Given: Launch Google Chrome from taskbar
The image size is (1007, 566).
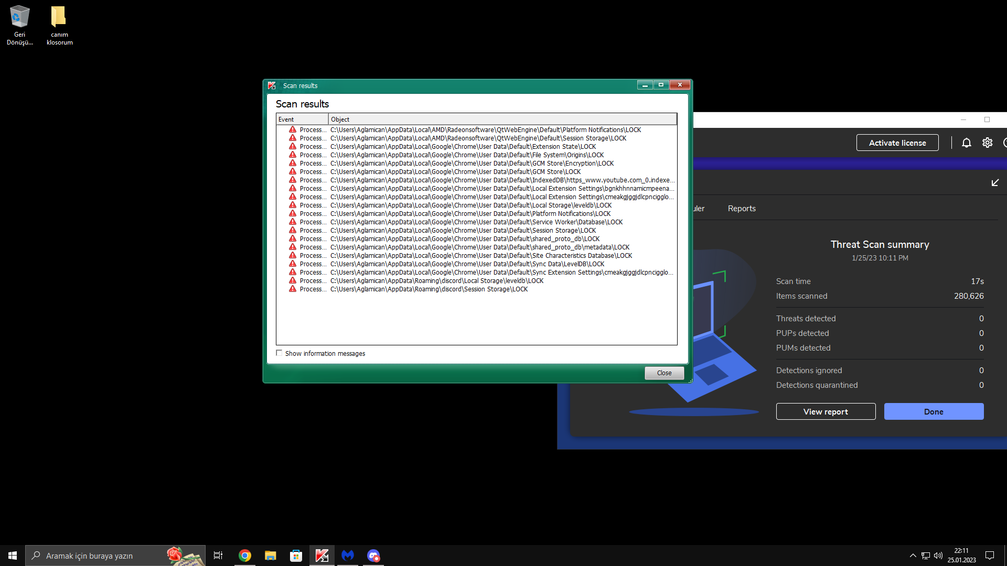Looking at the screenshot, I should click(x=244, y=556).
